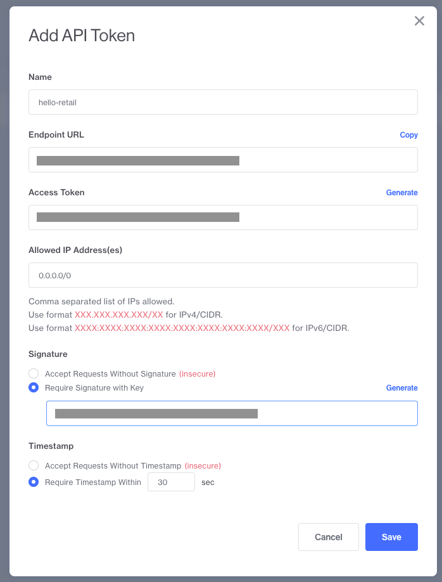Focus the Endpoint URL field
The width and height of the screenshot is (442, 582).
223,160
